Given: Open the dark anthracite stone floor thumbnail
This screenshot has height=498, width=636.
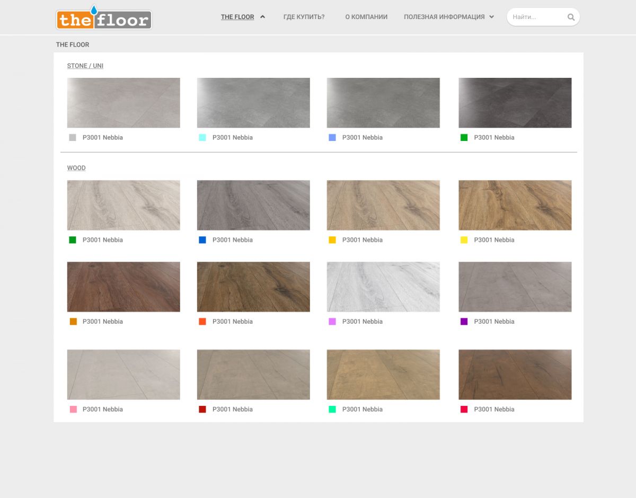Looking at the screenshot, I should pyautogui.click(x=515, y=103).
